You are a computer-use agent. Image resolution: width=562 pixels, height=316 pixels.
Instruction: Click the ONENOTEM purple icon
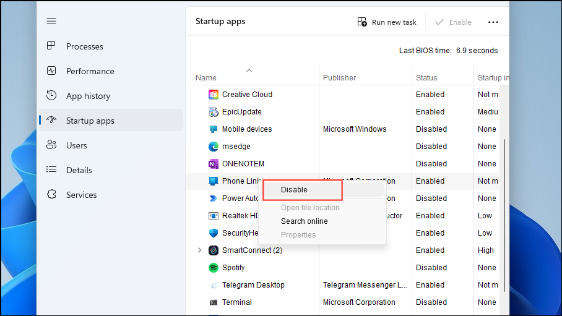(x=214, y=164)
